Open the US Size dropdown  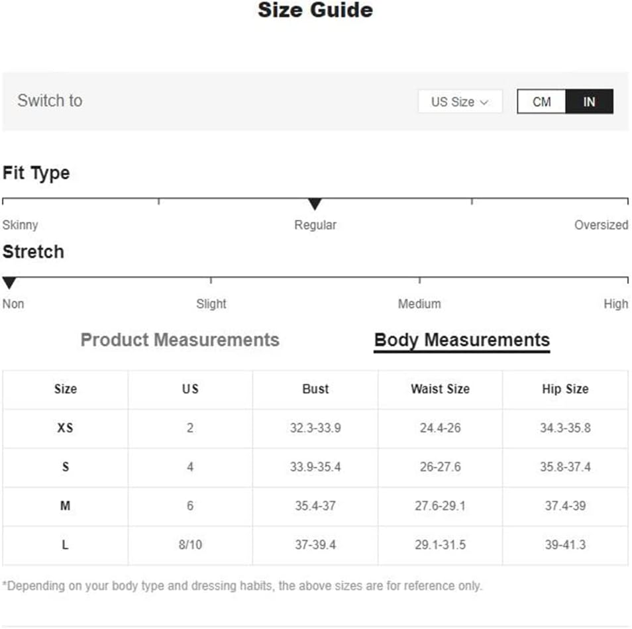point(460,102)
